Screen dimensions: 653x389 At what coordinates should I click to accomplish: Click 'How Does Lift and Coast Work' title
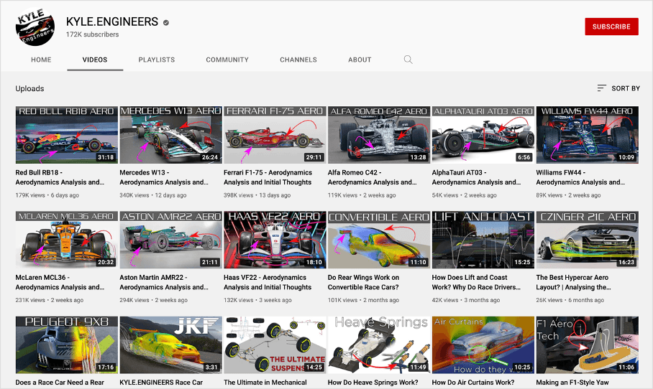[x=476, y=282]
